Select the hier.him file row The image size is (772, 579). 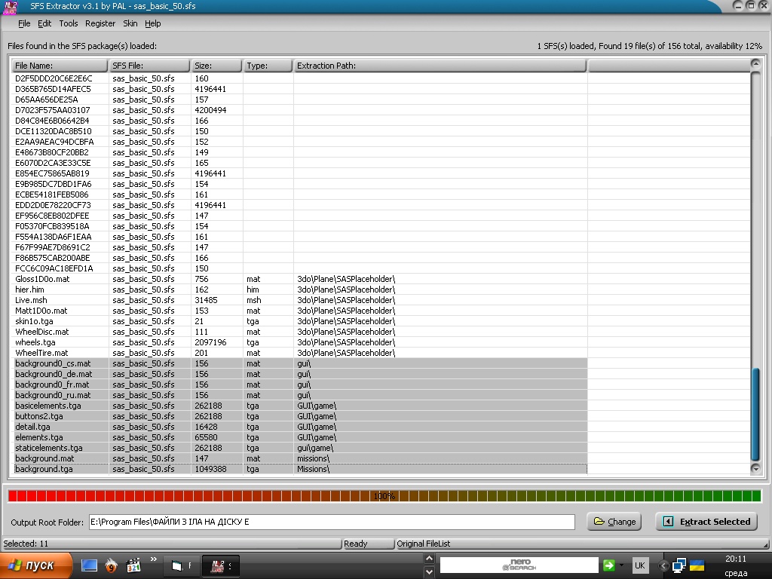coord(299,289)
